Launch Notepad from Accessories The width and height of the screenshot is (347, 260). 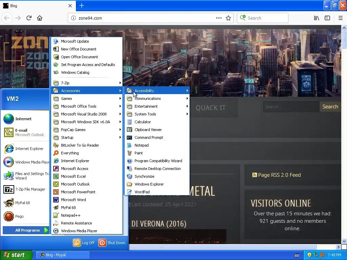pos(157,145)
